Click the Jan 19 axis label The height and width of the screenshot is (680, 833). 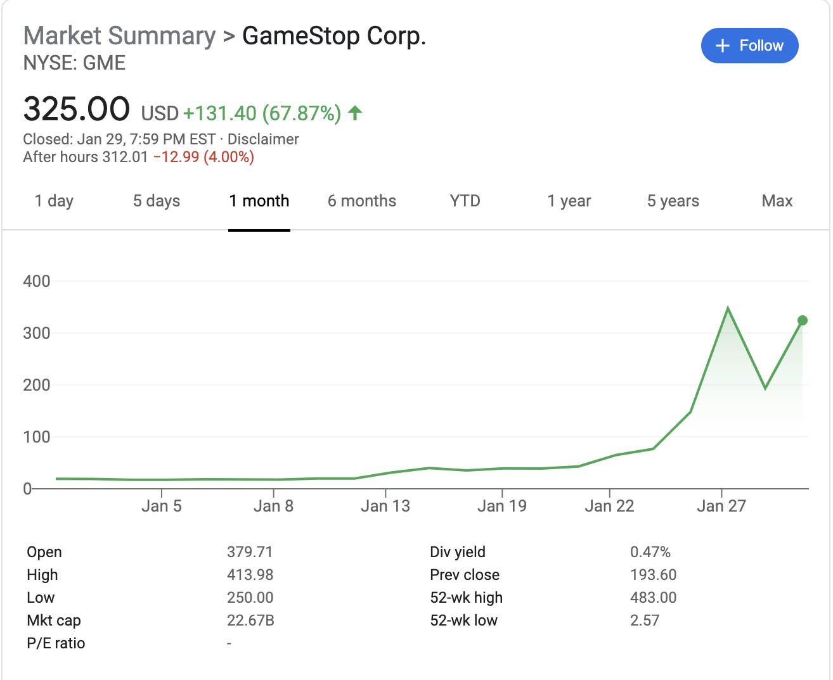(502, 507)
